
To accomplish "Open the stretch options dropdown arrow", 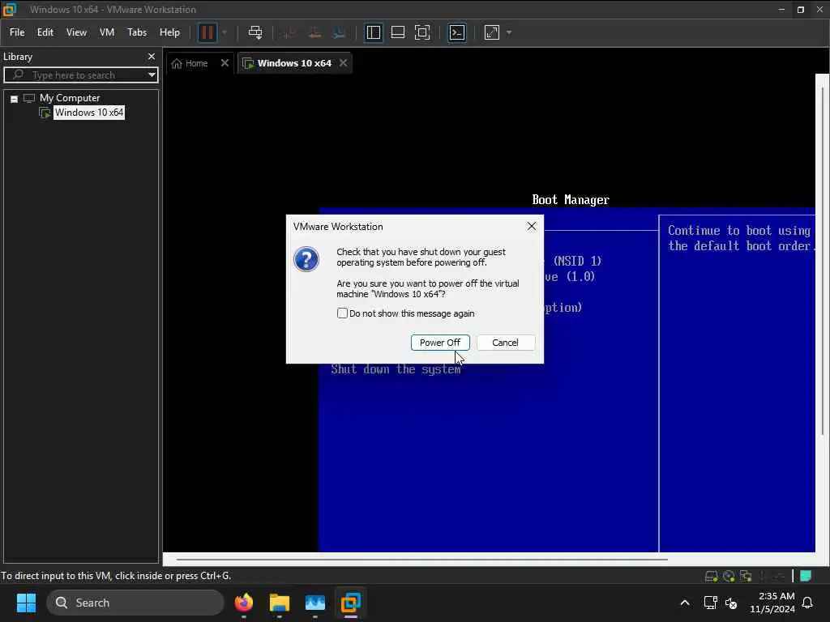I will click(x=509, y=32).
